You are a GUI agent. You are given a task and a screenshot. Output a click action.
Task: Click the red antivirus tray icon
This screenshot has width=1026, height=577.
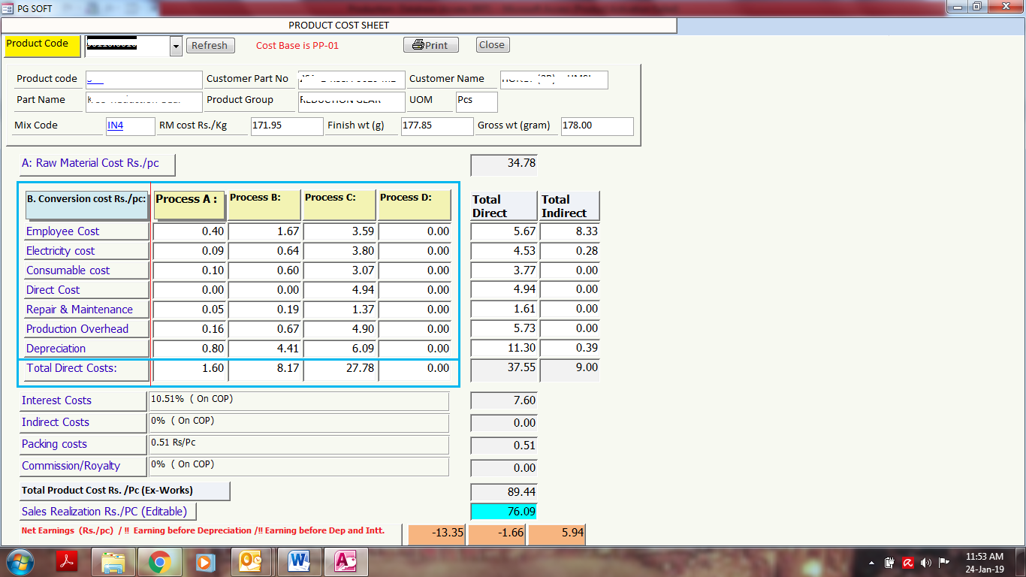coord(908,563)
